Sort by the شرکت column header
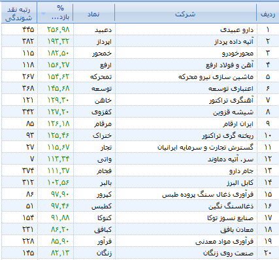 tap(186, 13)
